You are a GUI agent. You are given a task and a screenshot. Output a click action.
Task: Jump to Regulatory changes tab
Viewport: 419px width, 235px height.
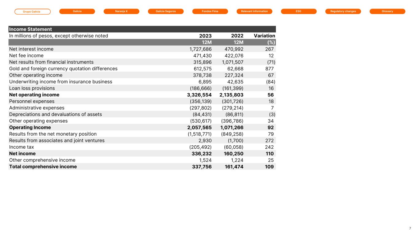tap(343, 11)
